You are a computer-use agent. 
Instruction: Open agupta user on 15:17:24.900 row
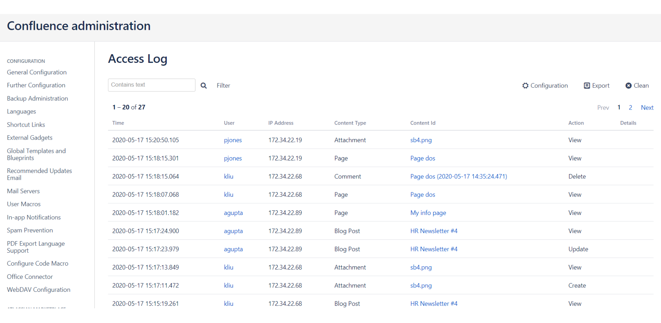233,231
